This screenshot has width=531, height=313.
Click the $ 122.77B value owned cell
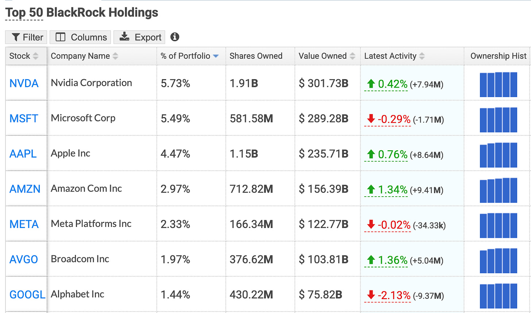(323, 224)
